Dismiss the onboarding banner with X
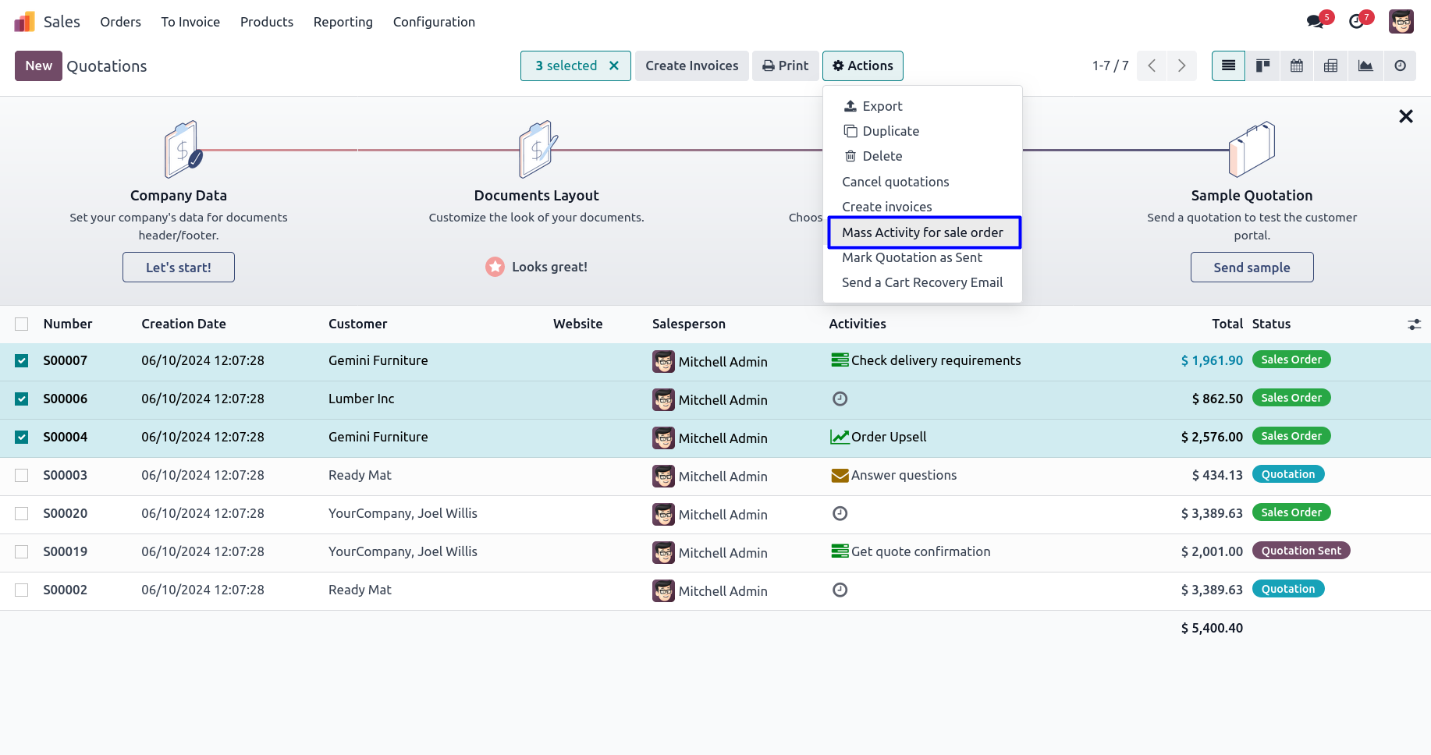 (1405, 116)
